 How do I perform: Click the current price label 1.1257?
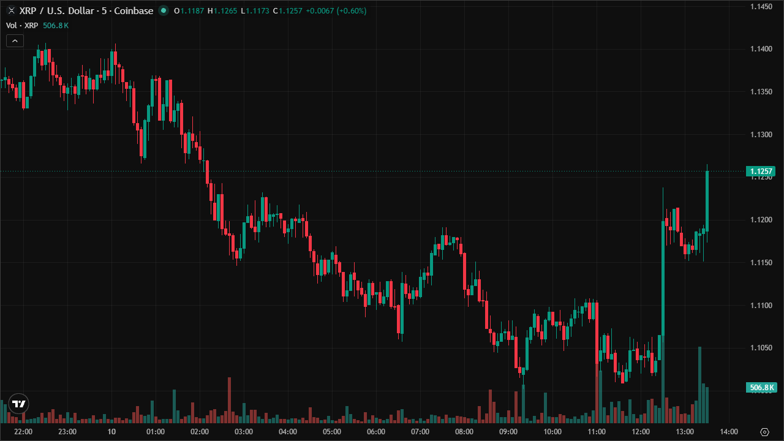(x=762, y=171)
